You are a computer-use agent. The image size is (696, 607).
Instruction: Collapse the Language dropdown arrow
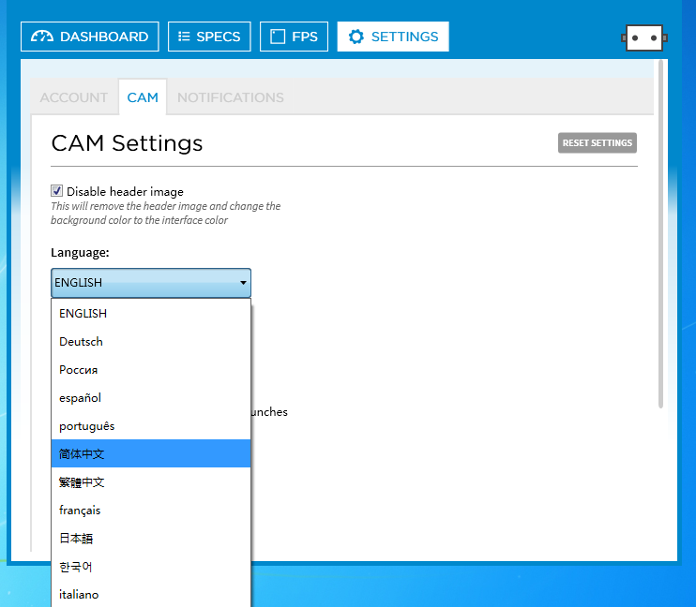coord(243,283)
